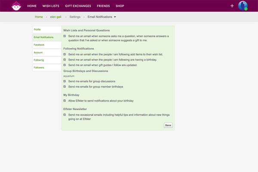The height and width of the screenshot is (172, 258).
Task: Open the Shop navigation item
Action: click(120, 6)
